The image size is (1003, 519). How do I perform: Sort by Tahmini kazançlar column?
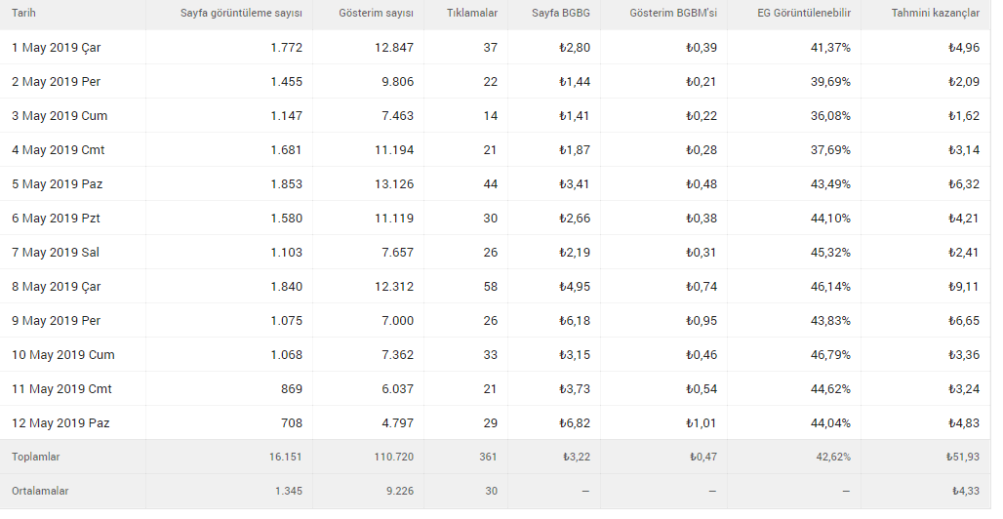pyautogui.click(x=936, y=13)
